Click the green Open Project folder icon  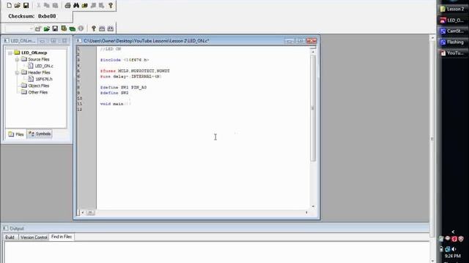click(47, 28)
